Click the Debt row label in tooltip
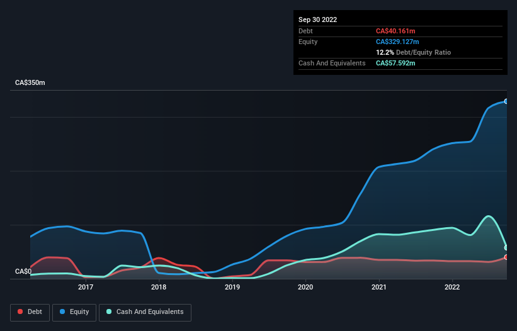517x331 pixels. click(x=305, y=31)
